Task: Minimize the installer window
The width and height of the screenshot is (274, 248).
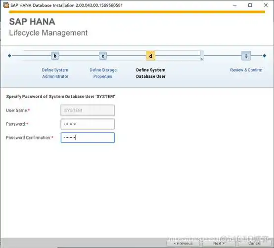Action: coord(235,5)
